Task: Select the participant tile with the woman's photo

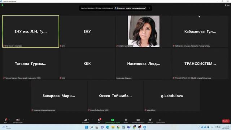Action: click(144, 31)
